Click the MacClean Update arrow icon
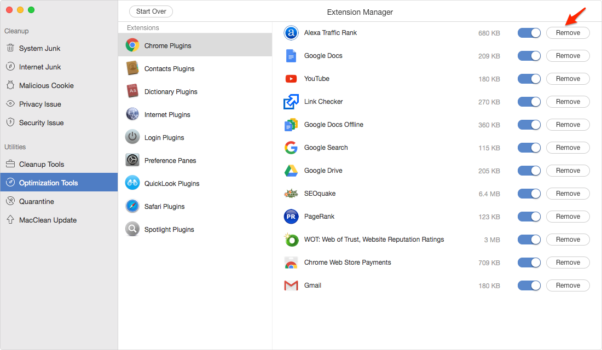The width and height of the screenshot is (602, 350). (x=10, y=219)
